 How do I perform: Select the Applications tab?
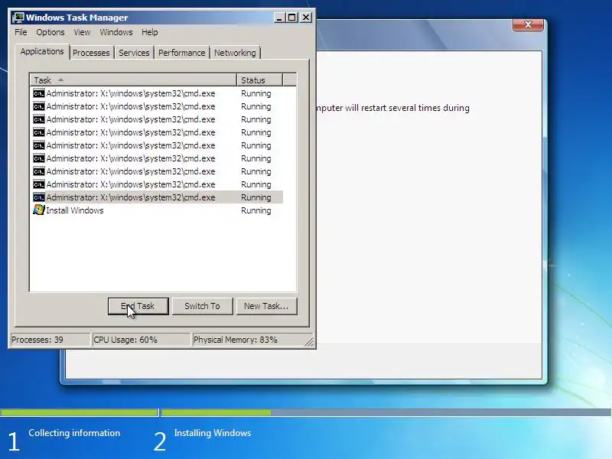42,51
